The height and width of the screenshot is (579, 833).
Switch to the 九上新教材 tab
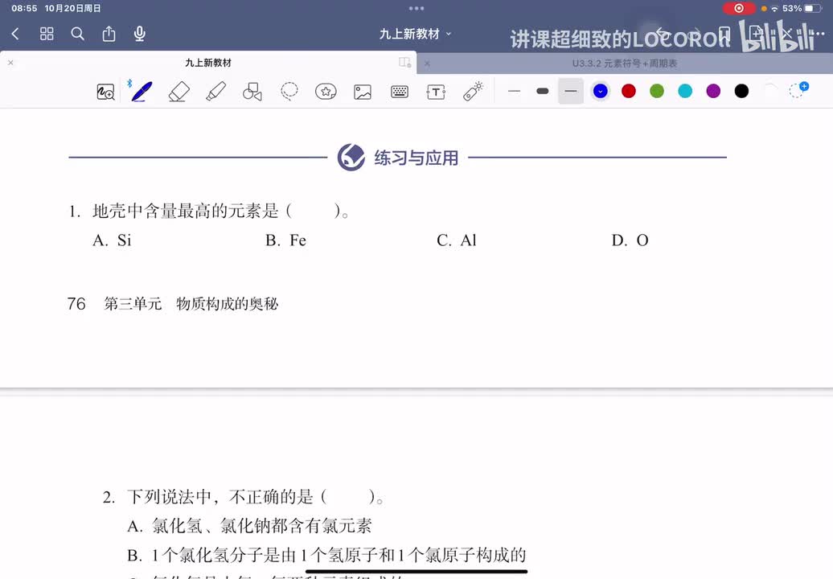208,63
